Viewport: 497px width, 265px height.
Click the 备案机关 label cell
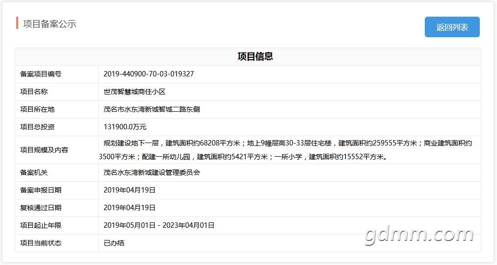57,172
